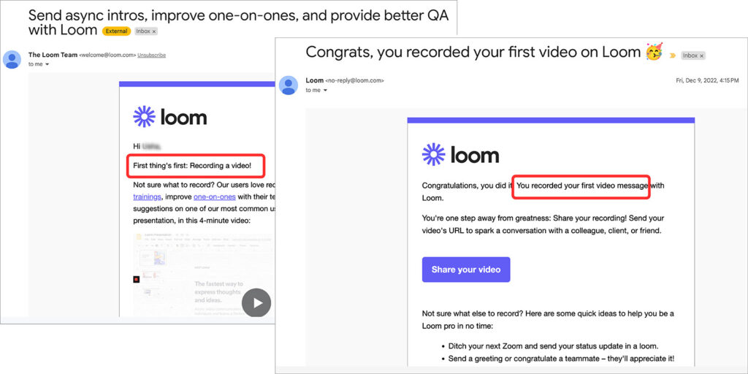Click the Loom logo in the congrats email
Image resolution: width=748 pixels, height=374 pixels.
460,155
